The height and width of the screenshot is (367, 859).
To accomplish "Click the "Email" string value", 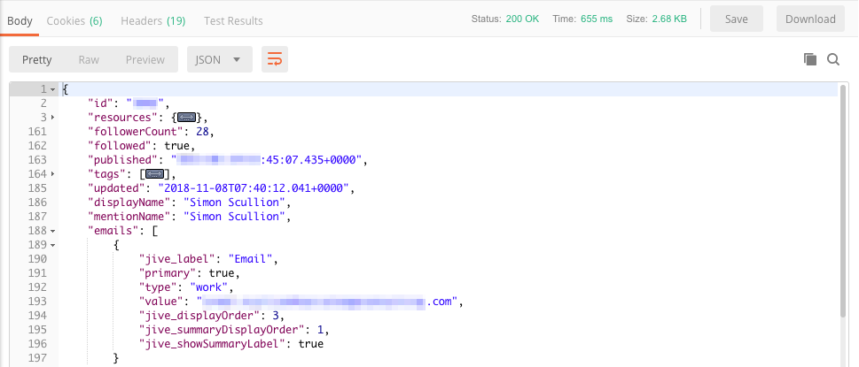I will tap(250, 259).
